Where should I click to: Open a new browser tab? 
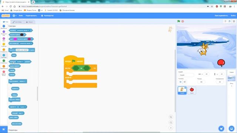pos(33,2)
